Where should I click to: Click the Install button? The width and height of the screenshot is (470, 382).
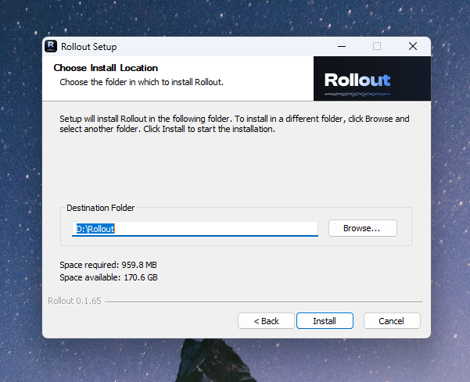click(x=325, y=321)
